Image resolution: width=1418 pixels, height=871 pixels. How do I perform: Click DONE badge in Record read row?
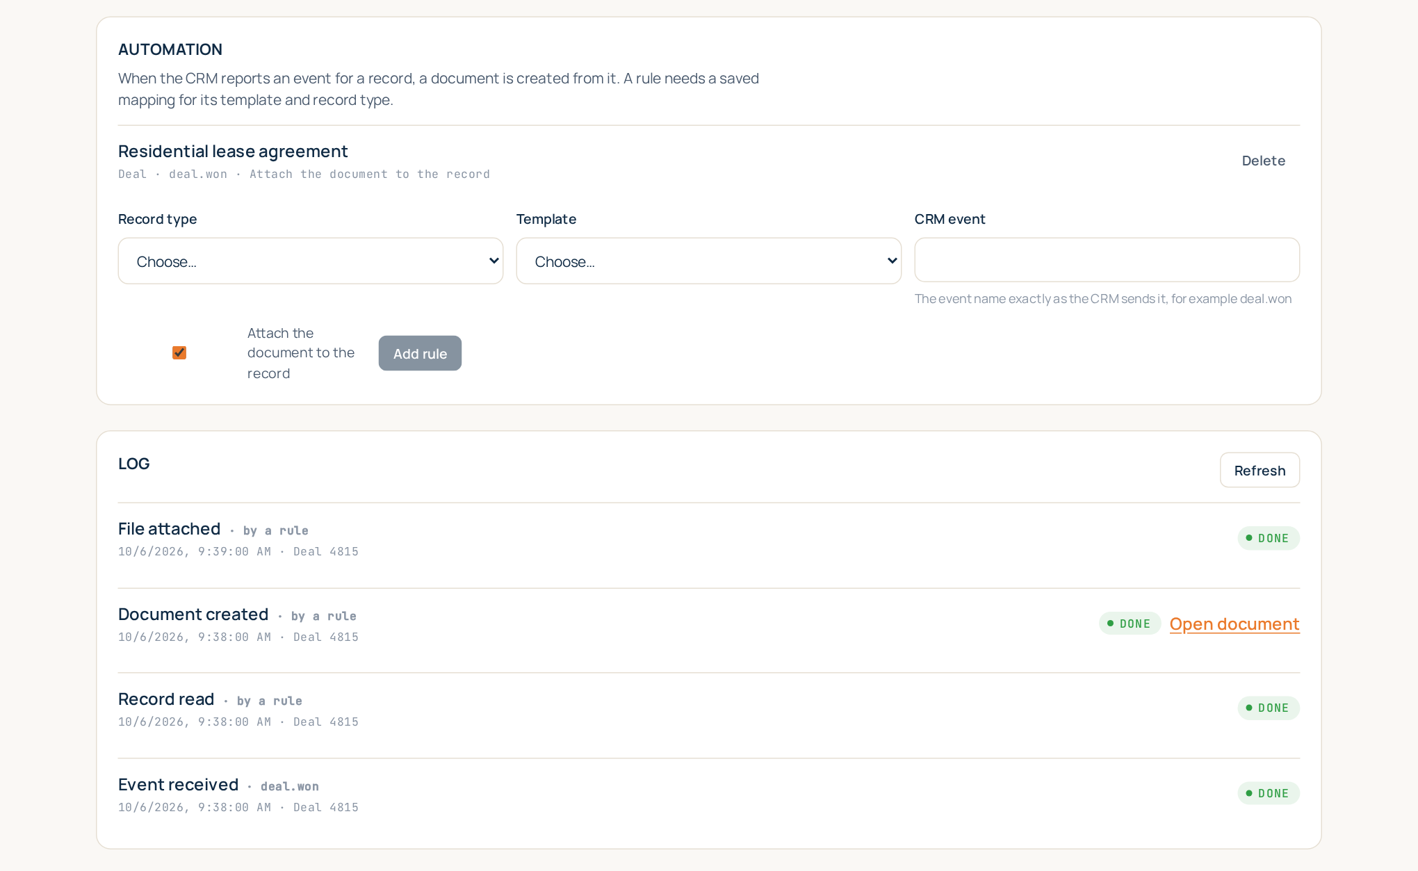[x=1269, y=708]
